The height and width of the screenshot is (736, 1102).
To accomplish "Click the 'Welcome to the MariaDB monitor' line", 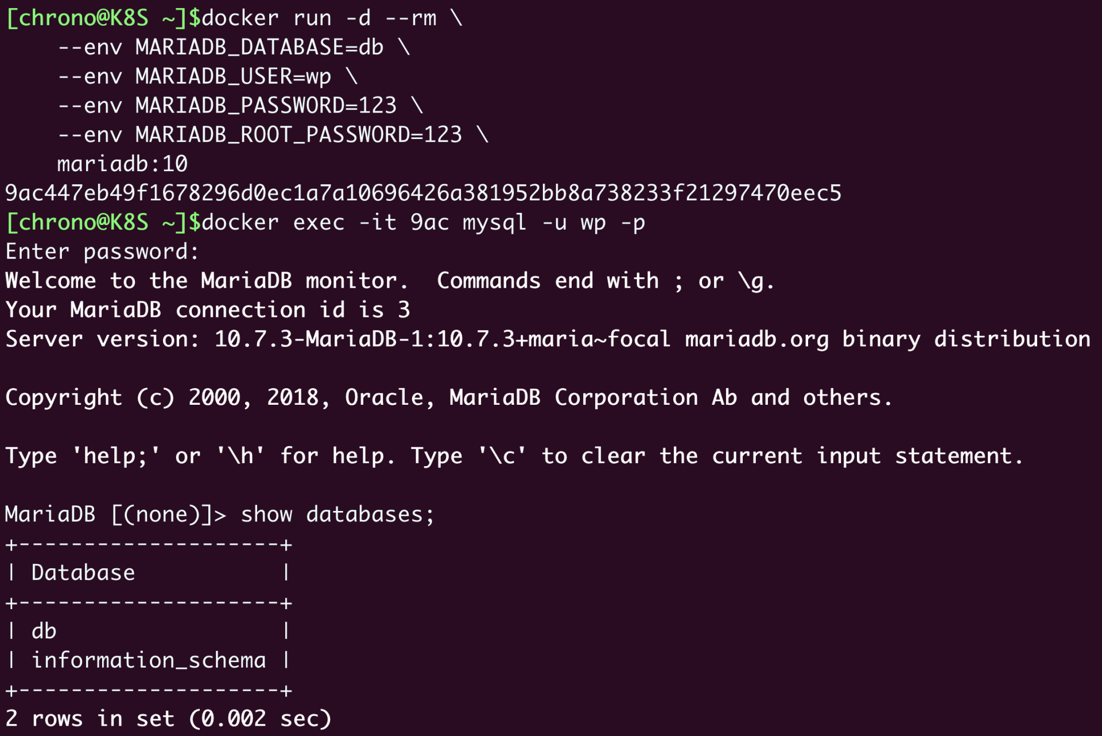I will [207, 281].
